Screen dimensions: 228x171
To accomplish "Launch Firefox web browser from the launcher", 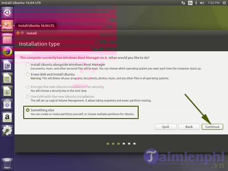I will pyautogui.click(x=7, y=52).
